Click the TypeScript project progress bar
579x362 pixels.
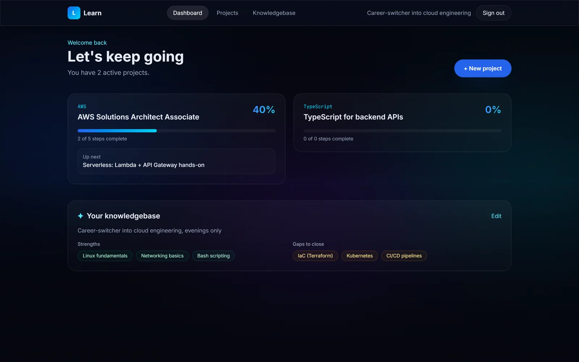pyautogui.click(x=402, y=131)
